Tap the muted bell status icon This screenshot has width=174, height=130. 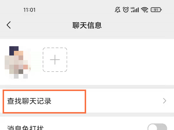pyautogui.click(x=117, y=10)
